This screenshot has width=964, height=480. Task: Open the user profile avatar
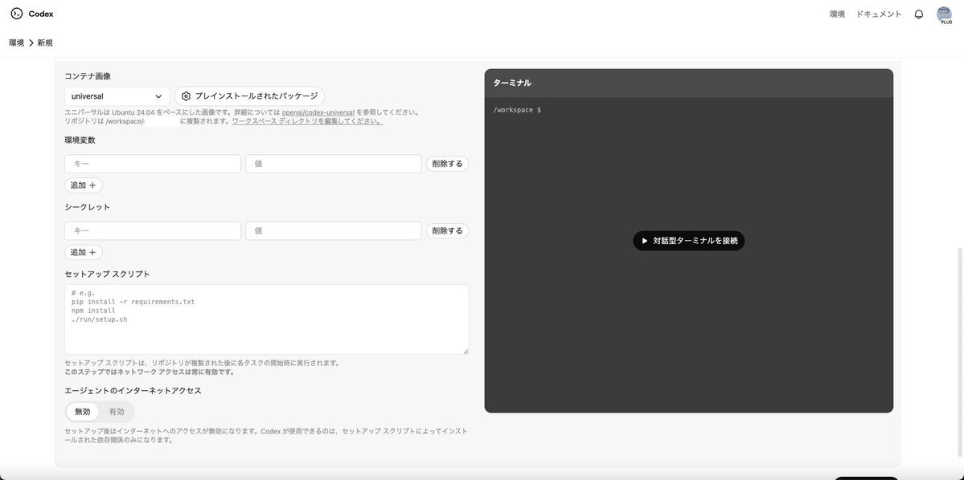click(944, 14)
